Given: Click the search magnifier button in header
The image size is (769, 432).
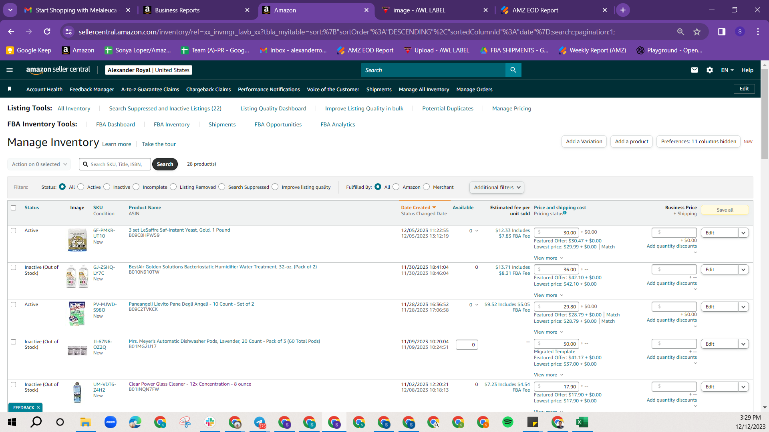Looking at the screenshot, I should (x=513, y=70).
